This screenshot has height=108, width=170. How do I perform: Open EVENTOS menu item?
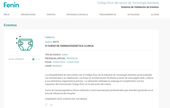click(x=51, y=15)
